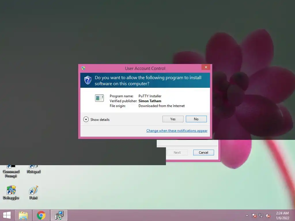
Task: Click the PuTTY Installer program name text
Action: click(x=150, y=96)
